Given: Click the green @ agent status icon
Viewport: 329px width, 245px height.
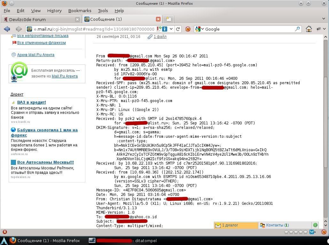Looking at the screenshot, I should (315, 225).
